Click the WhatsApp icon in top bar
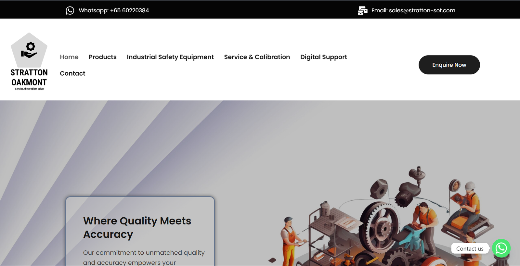Screen dimensions: 520x266 (70, 10)
